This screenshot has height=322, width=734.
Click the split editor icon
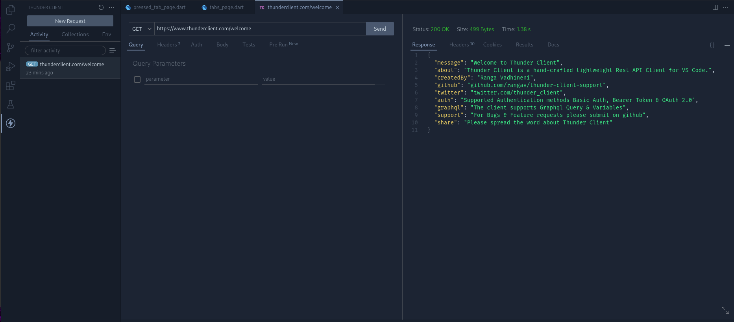coord(715,7)
